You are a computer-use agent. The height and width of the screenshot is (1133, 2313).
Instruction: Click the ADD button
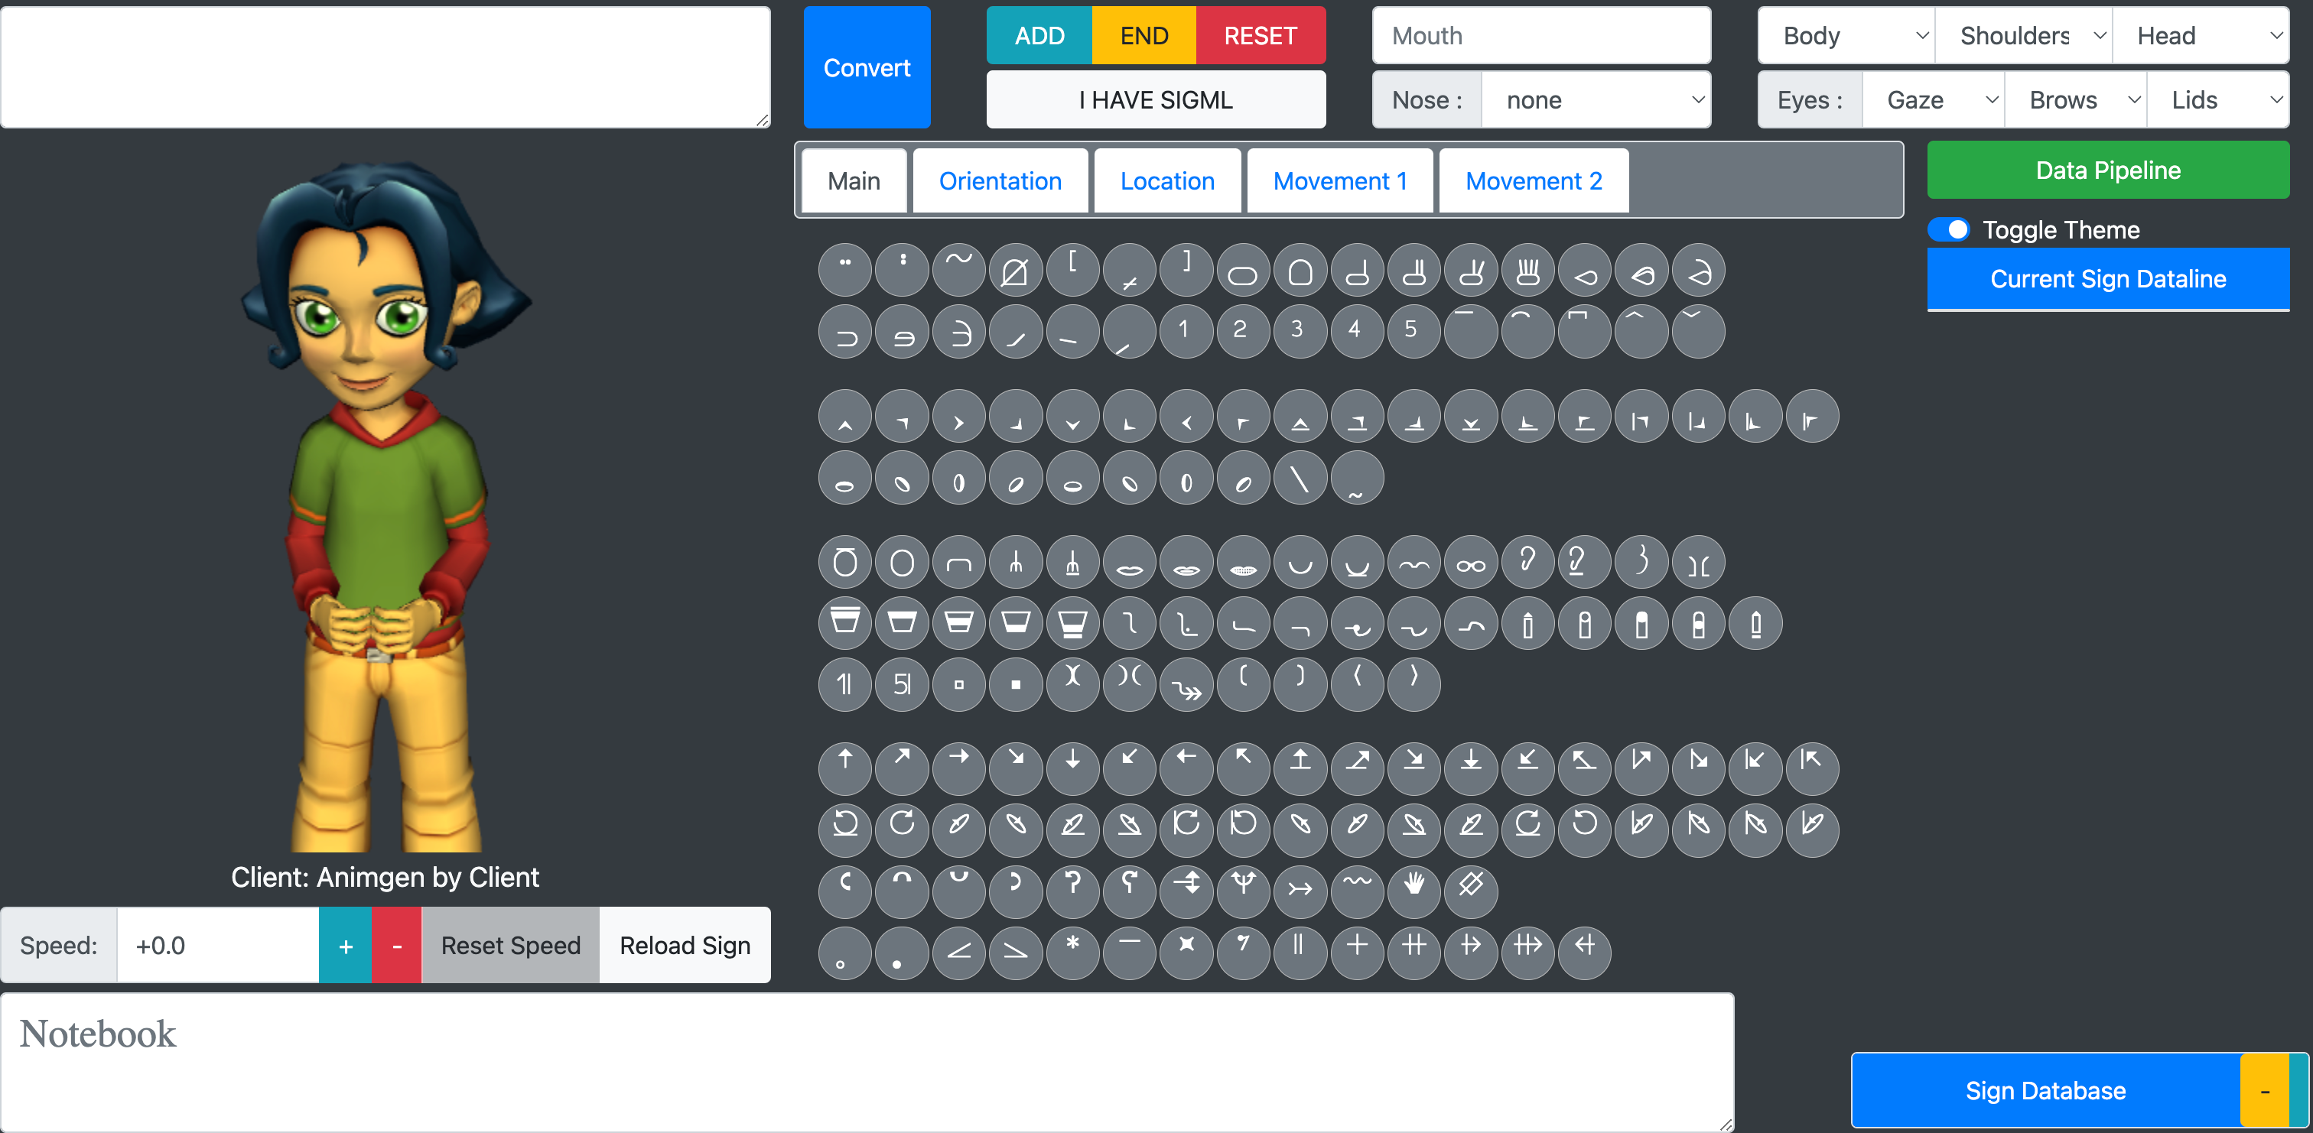[x=1039, y=36]
